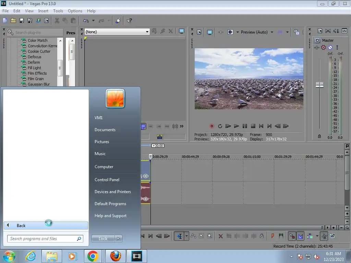This screenshot has height=263, width=351.
Task: Select the Color Match plug-in
Action: point(37,40)
